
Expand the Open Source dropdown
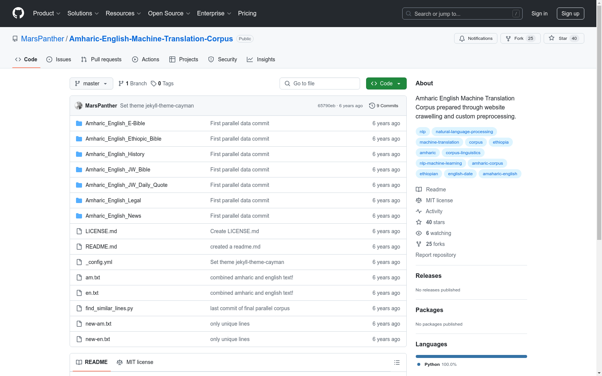[x=169, y=14]
